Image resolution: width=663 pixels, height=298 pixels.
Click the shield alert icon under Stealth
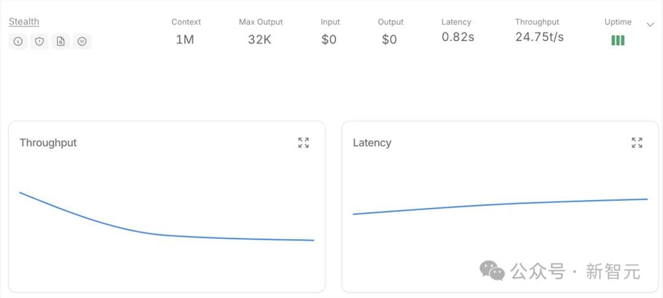pyautogui.click(x=39, y=41)
